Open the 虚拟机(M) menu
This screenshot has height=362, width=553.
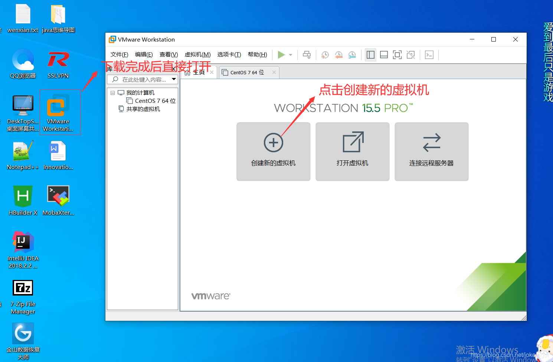[x=198, y=55]
